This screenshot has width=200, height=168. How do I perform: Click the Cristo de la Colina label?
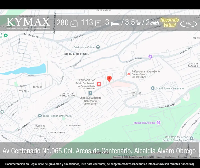tap(84, 47)
